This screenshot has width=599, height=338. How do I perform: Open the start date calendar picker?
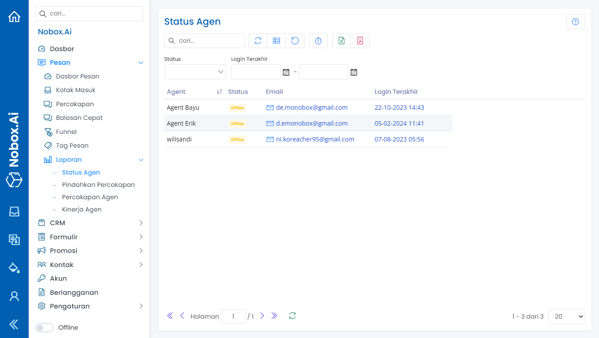[286, 72]
